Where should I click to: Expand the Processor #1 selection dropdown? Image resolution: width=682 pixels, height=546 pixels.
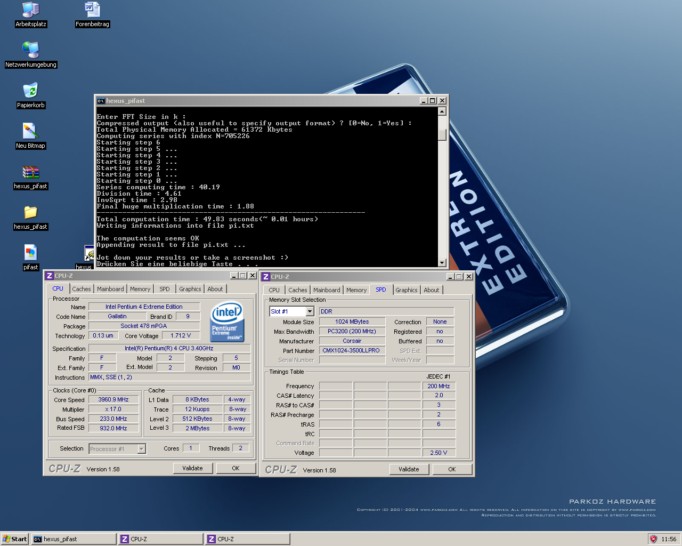click(141, 449)
